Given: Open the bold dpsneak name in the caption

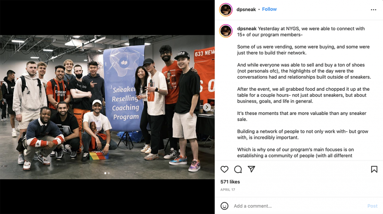Looking at the screenshot, I should pos(247,28).
